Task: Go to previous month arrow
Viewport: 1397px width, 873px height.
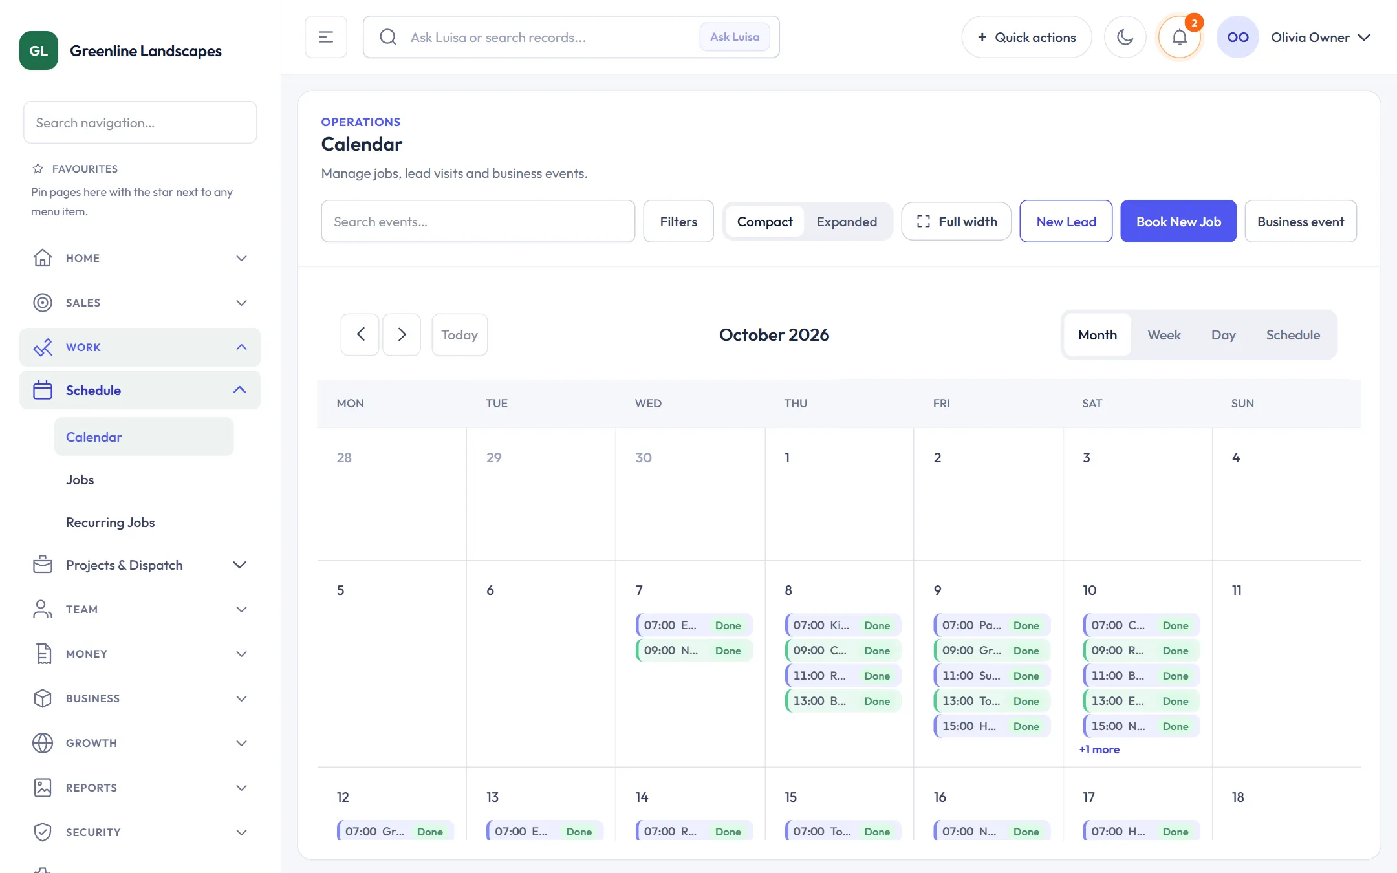Action: (360, 334)
